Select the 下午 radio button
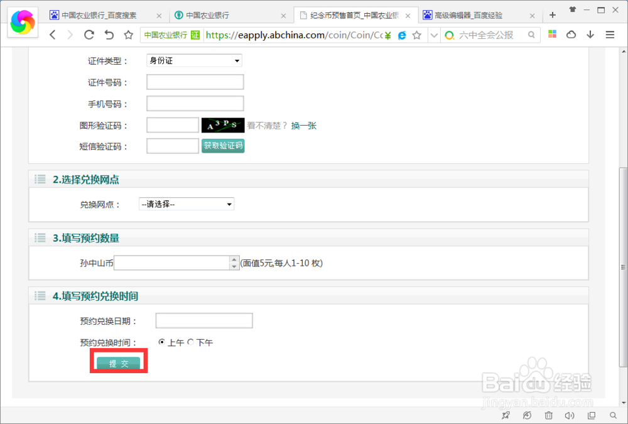Screen dimensions: 628x424 tap(191, 342)
